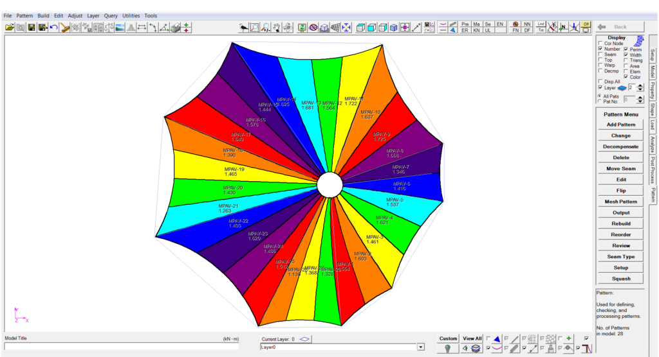Open the Layer0 dropdown list
659x357 pixels.
[421, 347]
